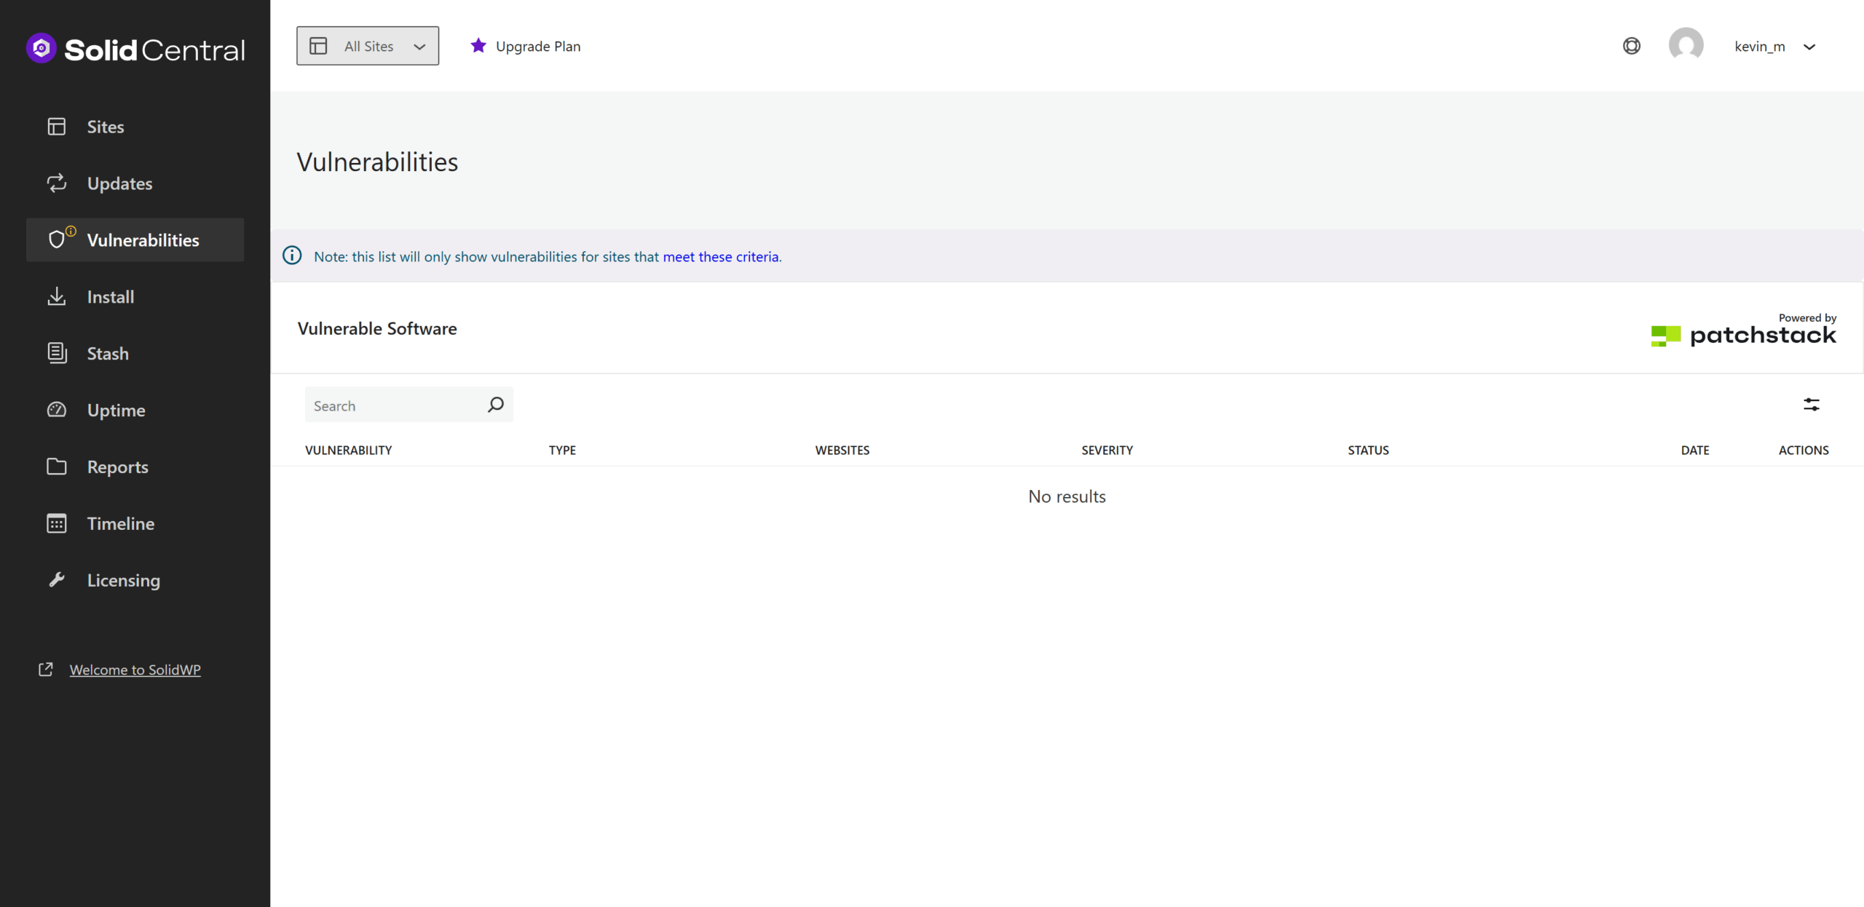Select the Reports folder icon
Screen dimensions: 1864x907
[x=57, y=467]
